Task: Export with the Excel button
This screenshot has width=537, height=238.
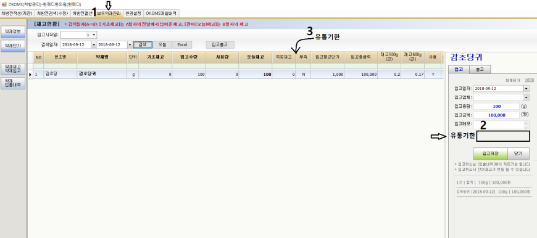Action: pos(182,45)
